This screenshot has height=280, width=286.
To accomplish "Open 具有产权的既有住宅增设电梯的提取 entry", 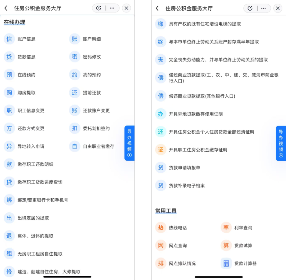I will click(x=205, y=24).
